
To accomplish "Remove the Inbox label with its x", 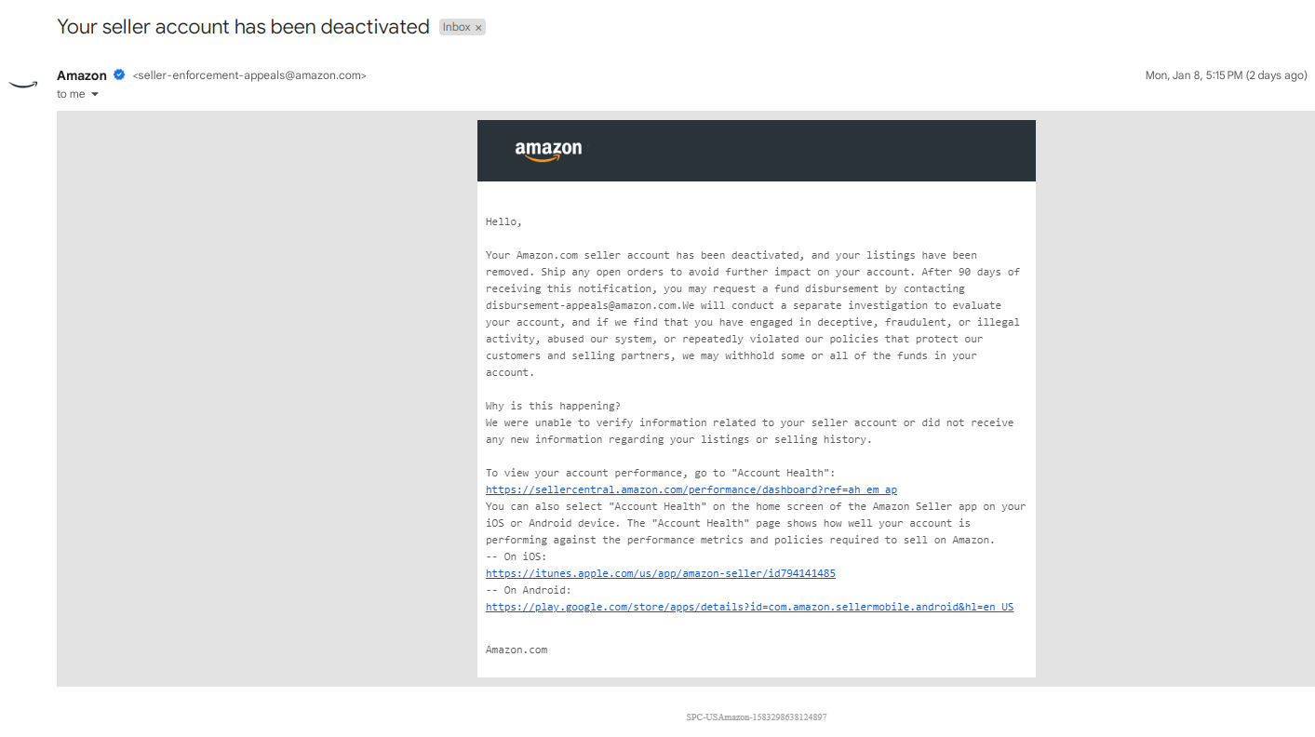I will 479,28.
